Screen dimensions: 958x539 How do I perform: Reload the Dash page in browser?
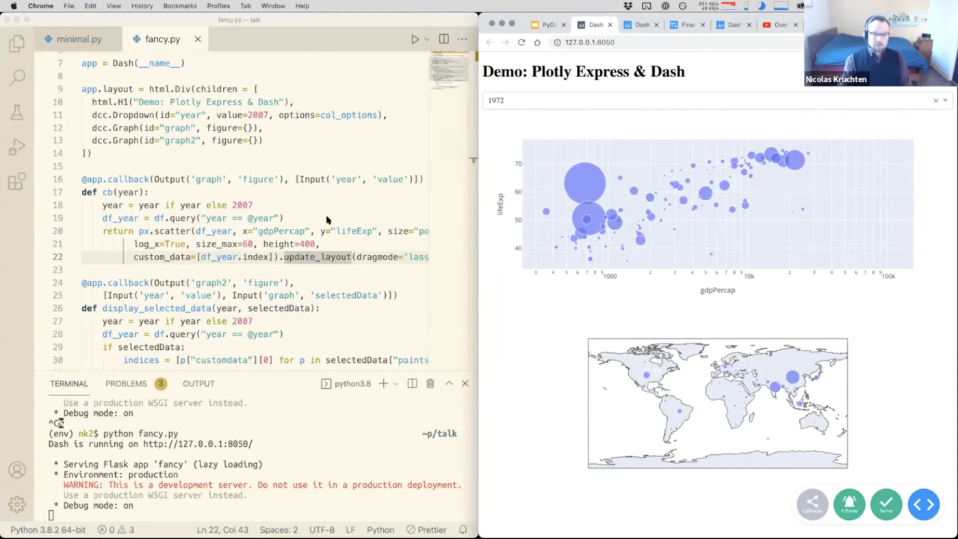521,42
